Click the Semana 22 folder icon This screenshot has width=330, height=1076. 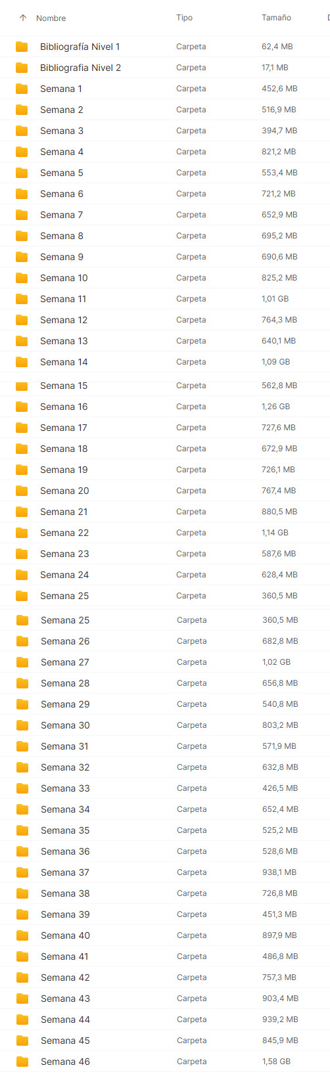click(x=22, y=533)
